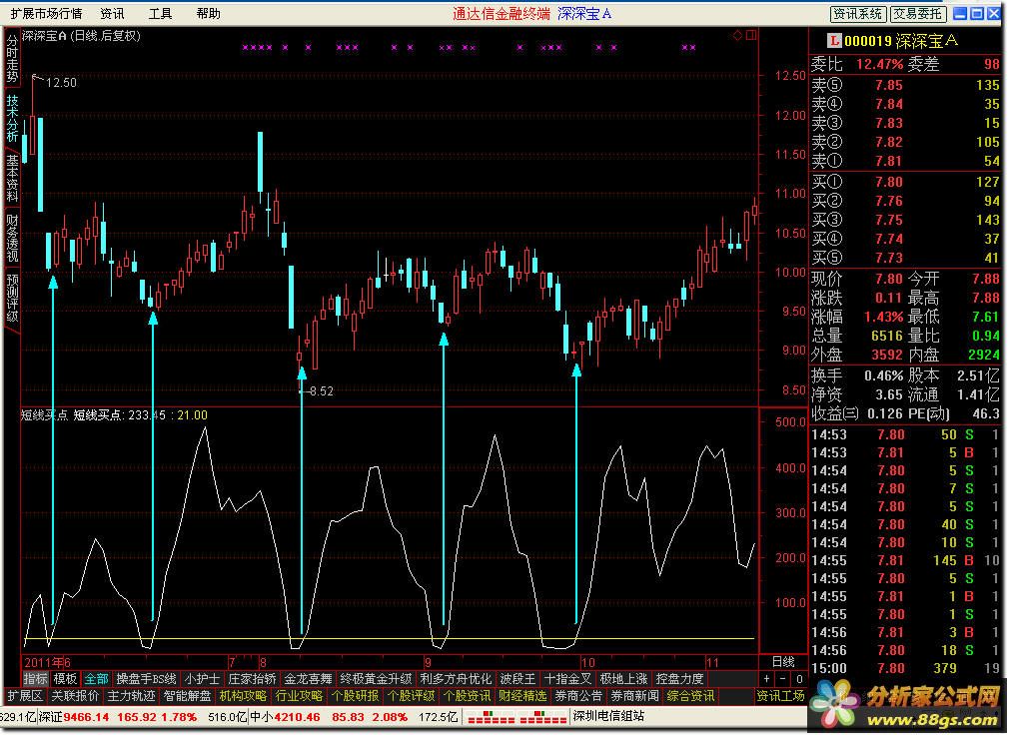1009x735 pixels.
Task: Select 极地上涨 indicator
Action: (623, 678)
